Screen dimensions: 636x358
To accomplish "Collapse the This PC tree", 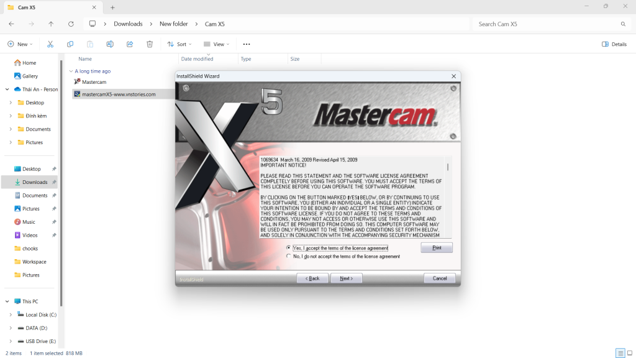I will [7, 301].
